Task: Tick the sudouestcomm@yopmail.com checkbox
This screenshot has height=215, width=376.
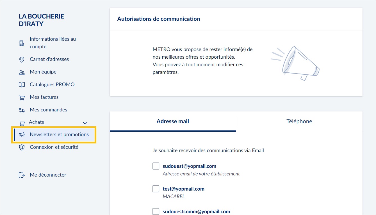Action: click(x=156, y=211)
